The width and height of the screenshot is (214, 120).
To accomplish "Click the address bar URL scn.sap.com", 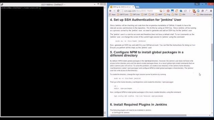I will tap(138, 11).
